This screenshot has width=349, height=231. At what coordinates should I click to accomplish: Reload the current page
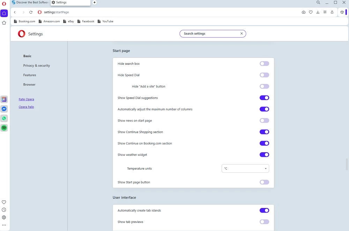click(x=31, y=12)
